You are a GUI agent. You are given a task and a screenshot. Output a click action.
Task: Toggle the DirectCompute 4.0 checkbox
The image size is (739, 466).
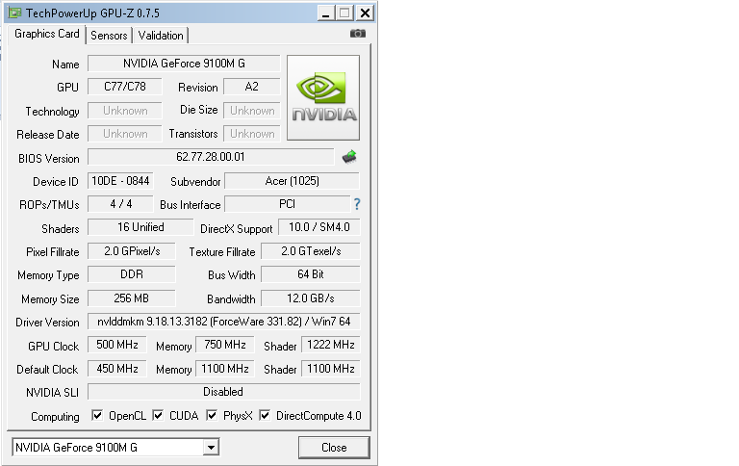(265, 416)
